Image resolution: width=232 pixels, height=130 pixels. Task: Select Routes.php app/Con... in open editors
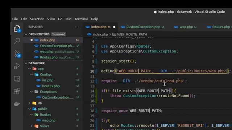pyautogui.click(x=53, y=57)
